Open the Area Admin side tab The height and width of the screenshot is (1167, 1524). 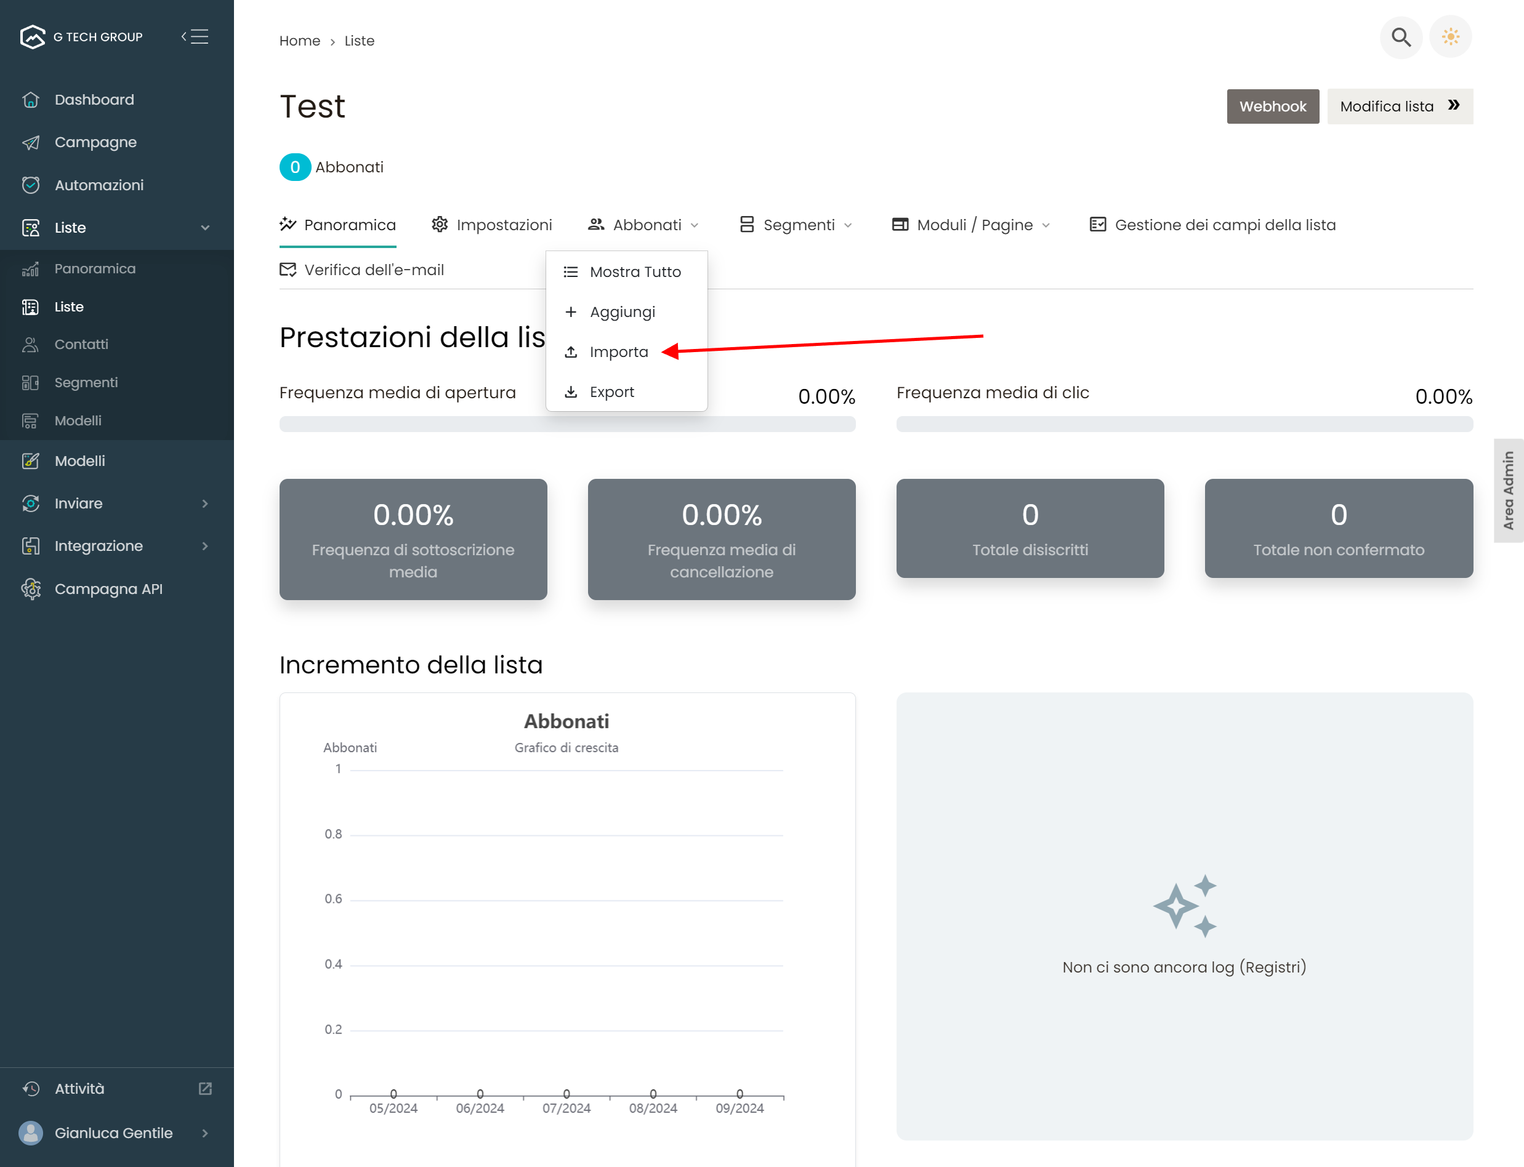[x=1508, y=491]
